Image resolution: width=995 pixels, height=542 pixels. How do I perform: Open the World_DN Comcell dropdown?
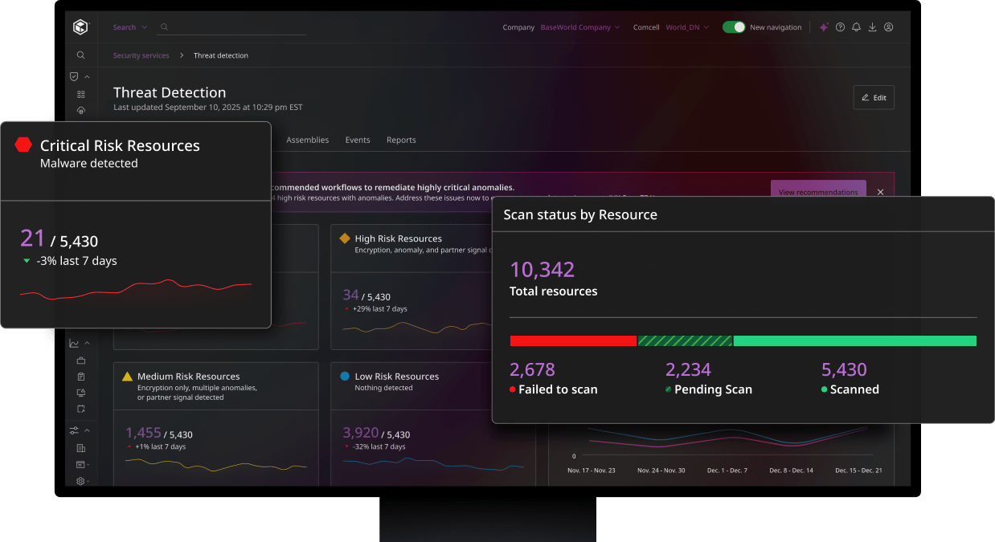[687, 27]
